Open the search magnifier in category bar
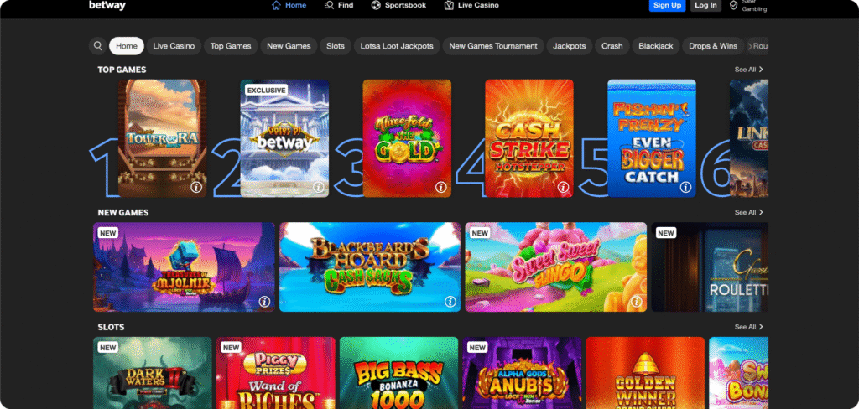 click(97, 46)
